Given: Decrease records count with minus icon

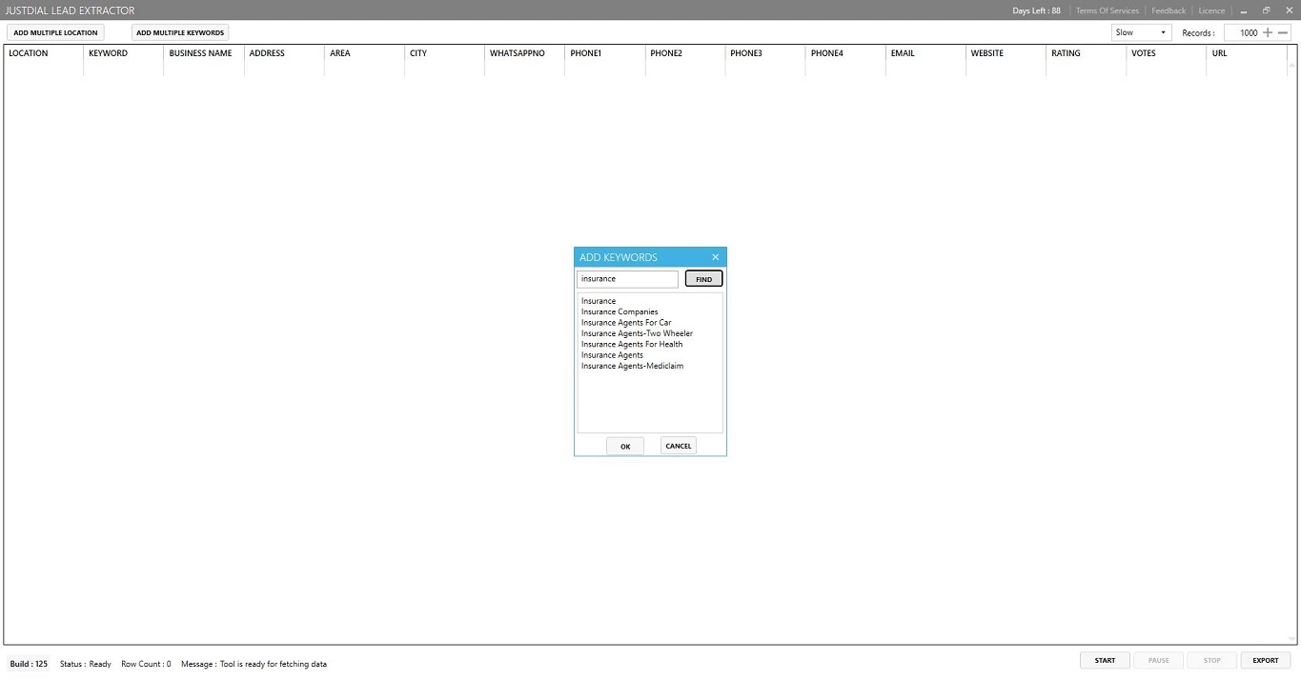Looking at the screenshot, I should pyautogui.click(x=1283, y=32).
